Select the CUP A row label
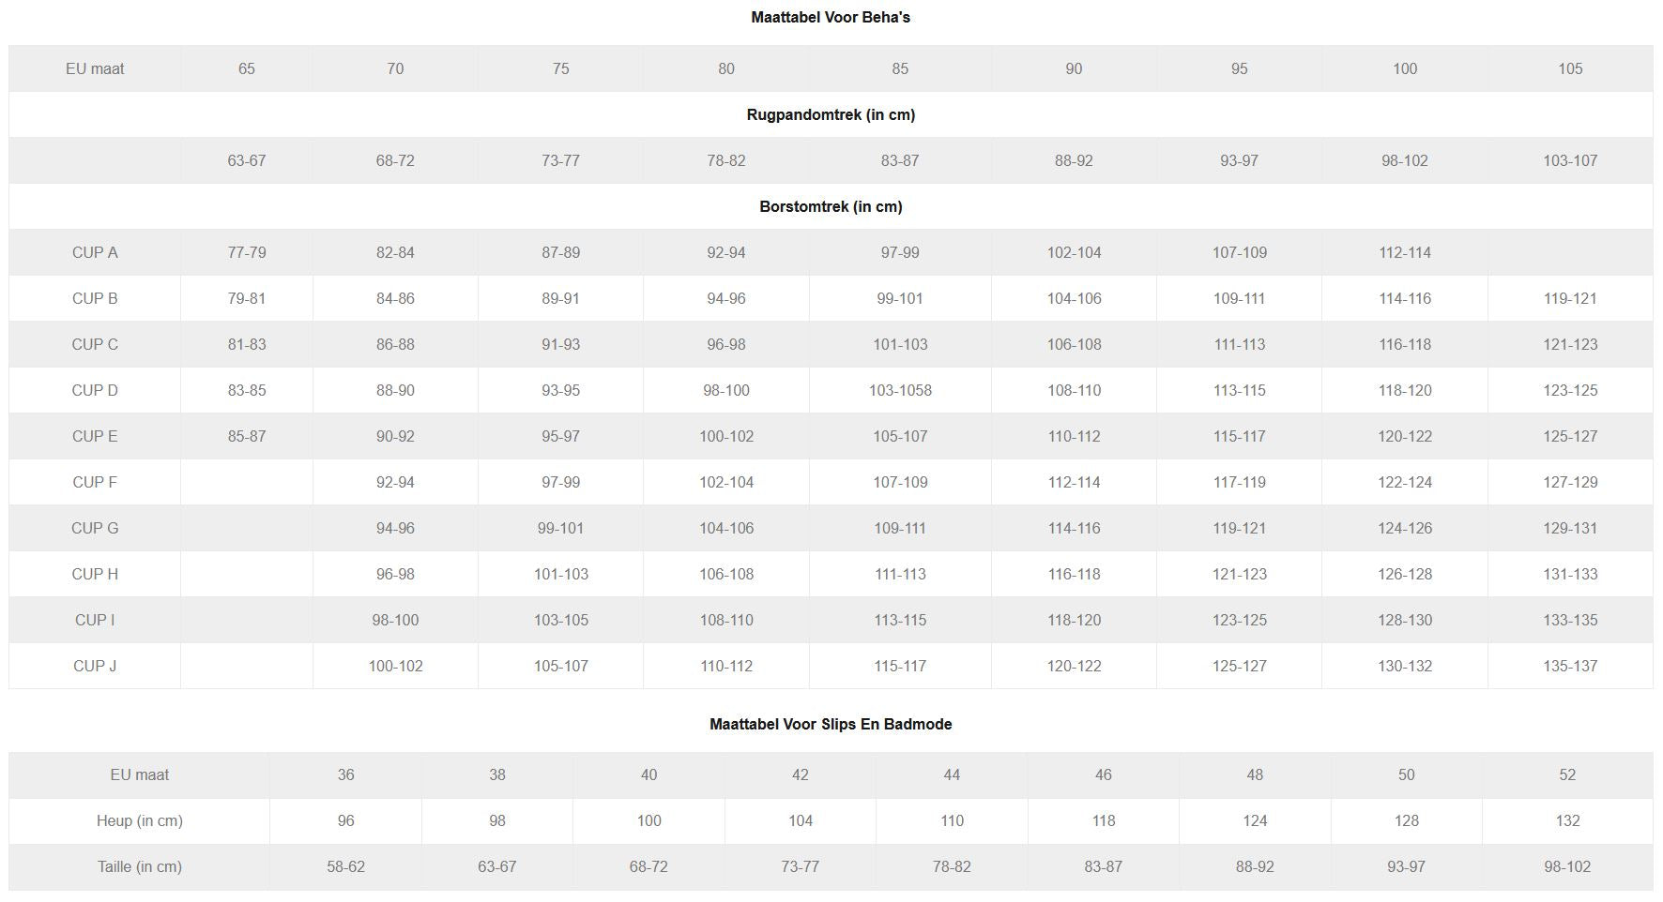1663x902 pixels. (95, 252)
